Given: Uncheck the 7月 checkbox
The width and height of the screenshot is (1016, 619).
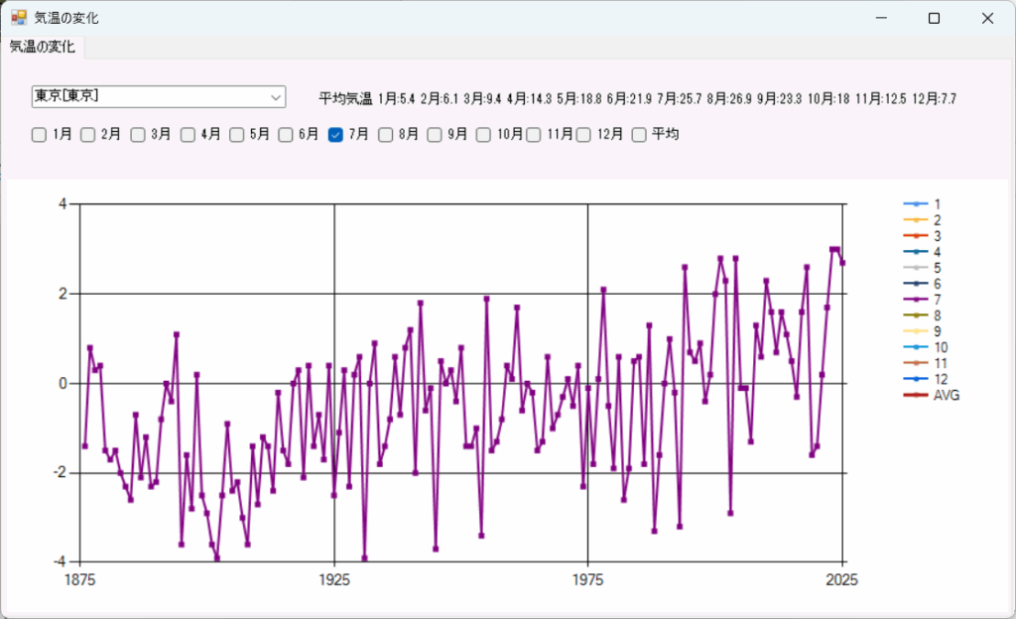Looking at the screenshot, I should click(335, 135).
